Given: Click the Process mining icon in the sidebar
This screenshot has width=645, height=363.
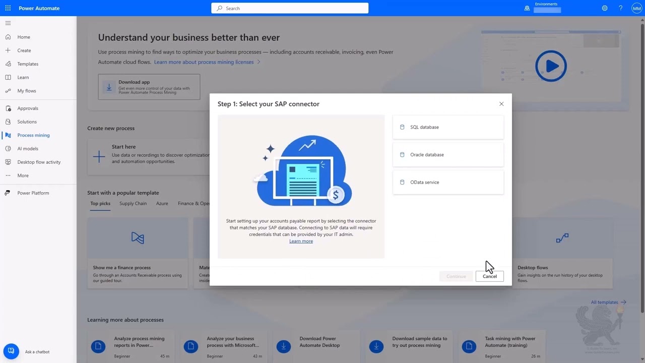Looking at the screenshot, I should [8, 135].
